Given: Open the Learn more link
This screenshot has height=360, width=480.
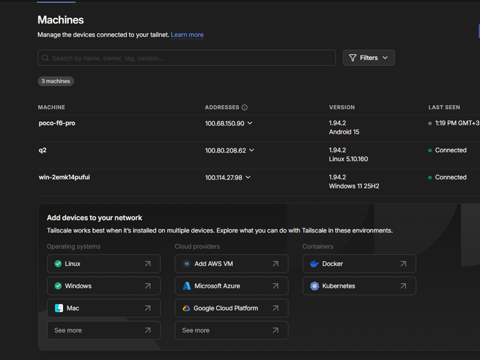Looking at the screenshot, I should (x=187, y=35).
